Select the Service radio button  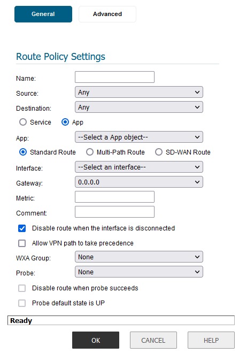pos(23,122)
